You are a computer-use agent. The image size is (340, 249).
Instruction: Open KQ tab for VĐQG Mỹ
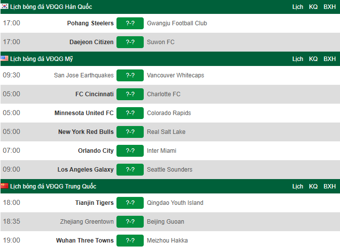[313, 59]
